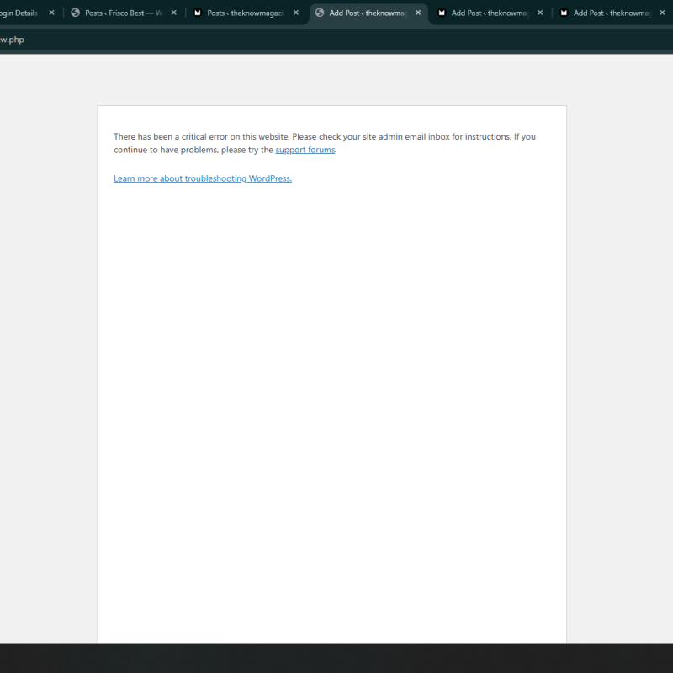
Task: Switch to the rightmost Add Post tab
Action: point(612,13)
